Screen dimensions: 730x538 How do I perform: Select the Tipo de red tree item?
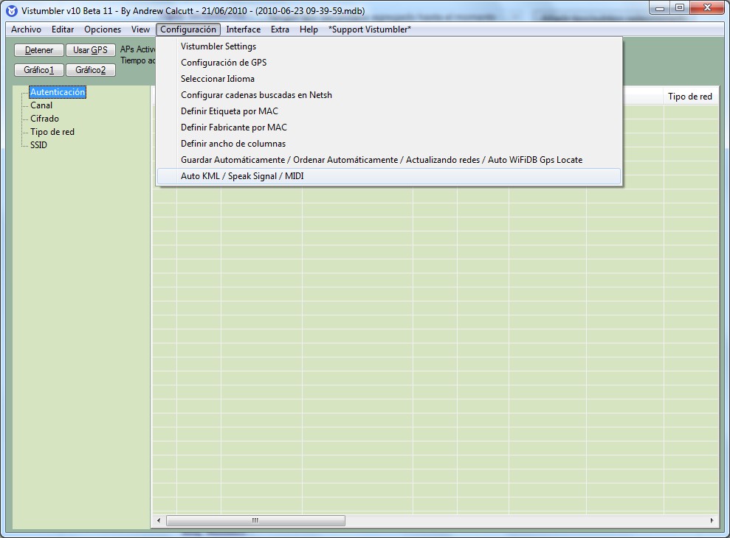[x=52, y=132]
